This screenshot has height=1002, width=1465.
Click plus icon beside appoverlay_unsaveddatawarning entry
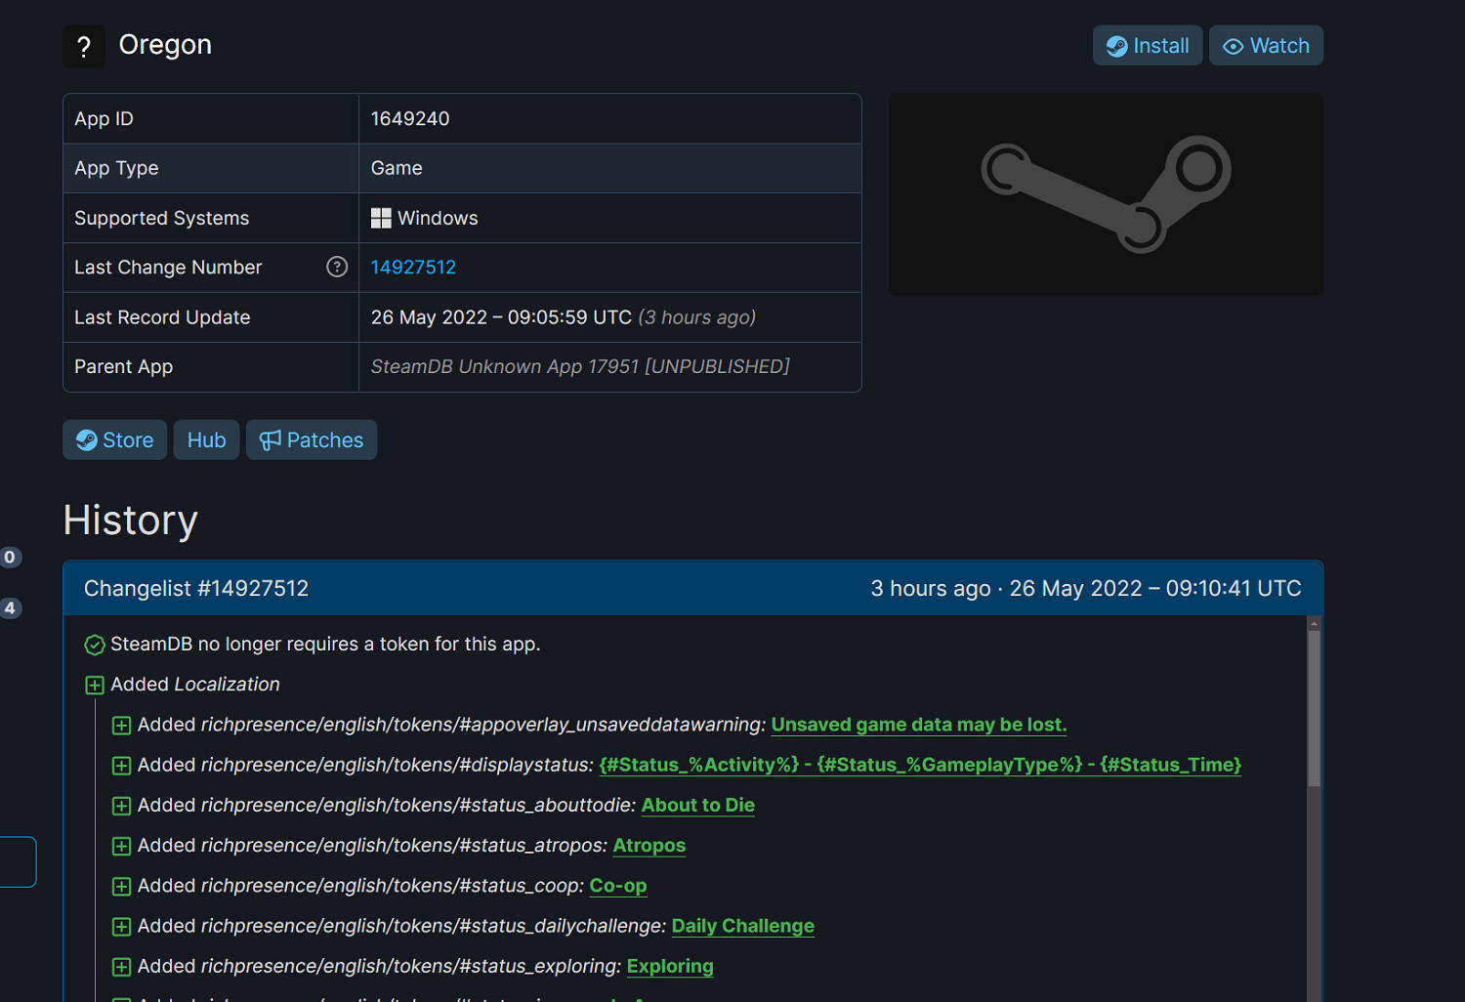[121, 726]
